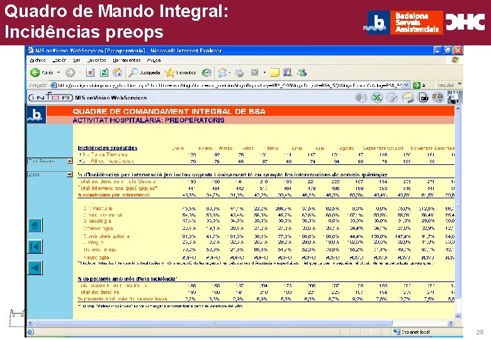Expand the Vínculos links chevron
Viewport: 491px width, 340px height.
[460, 84]
